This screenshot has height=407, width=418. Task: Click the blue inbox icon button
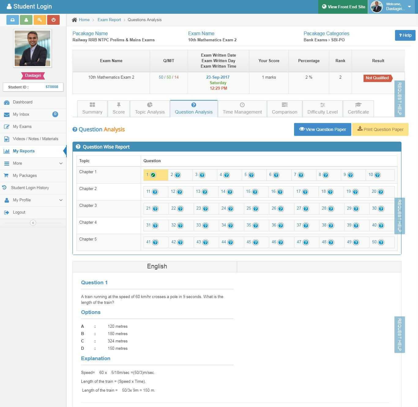pyautogui.click(x=13, y=20)
